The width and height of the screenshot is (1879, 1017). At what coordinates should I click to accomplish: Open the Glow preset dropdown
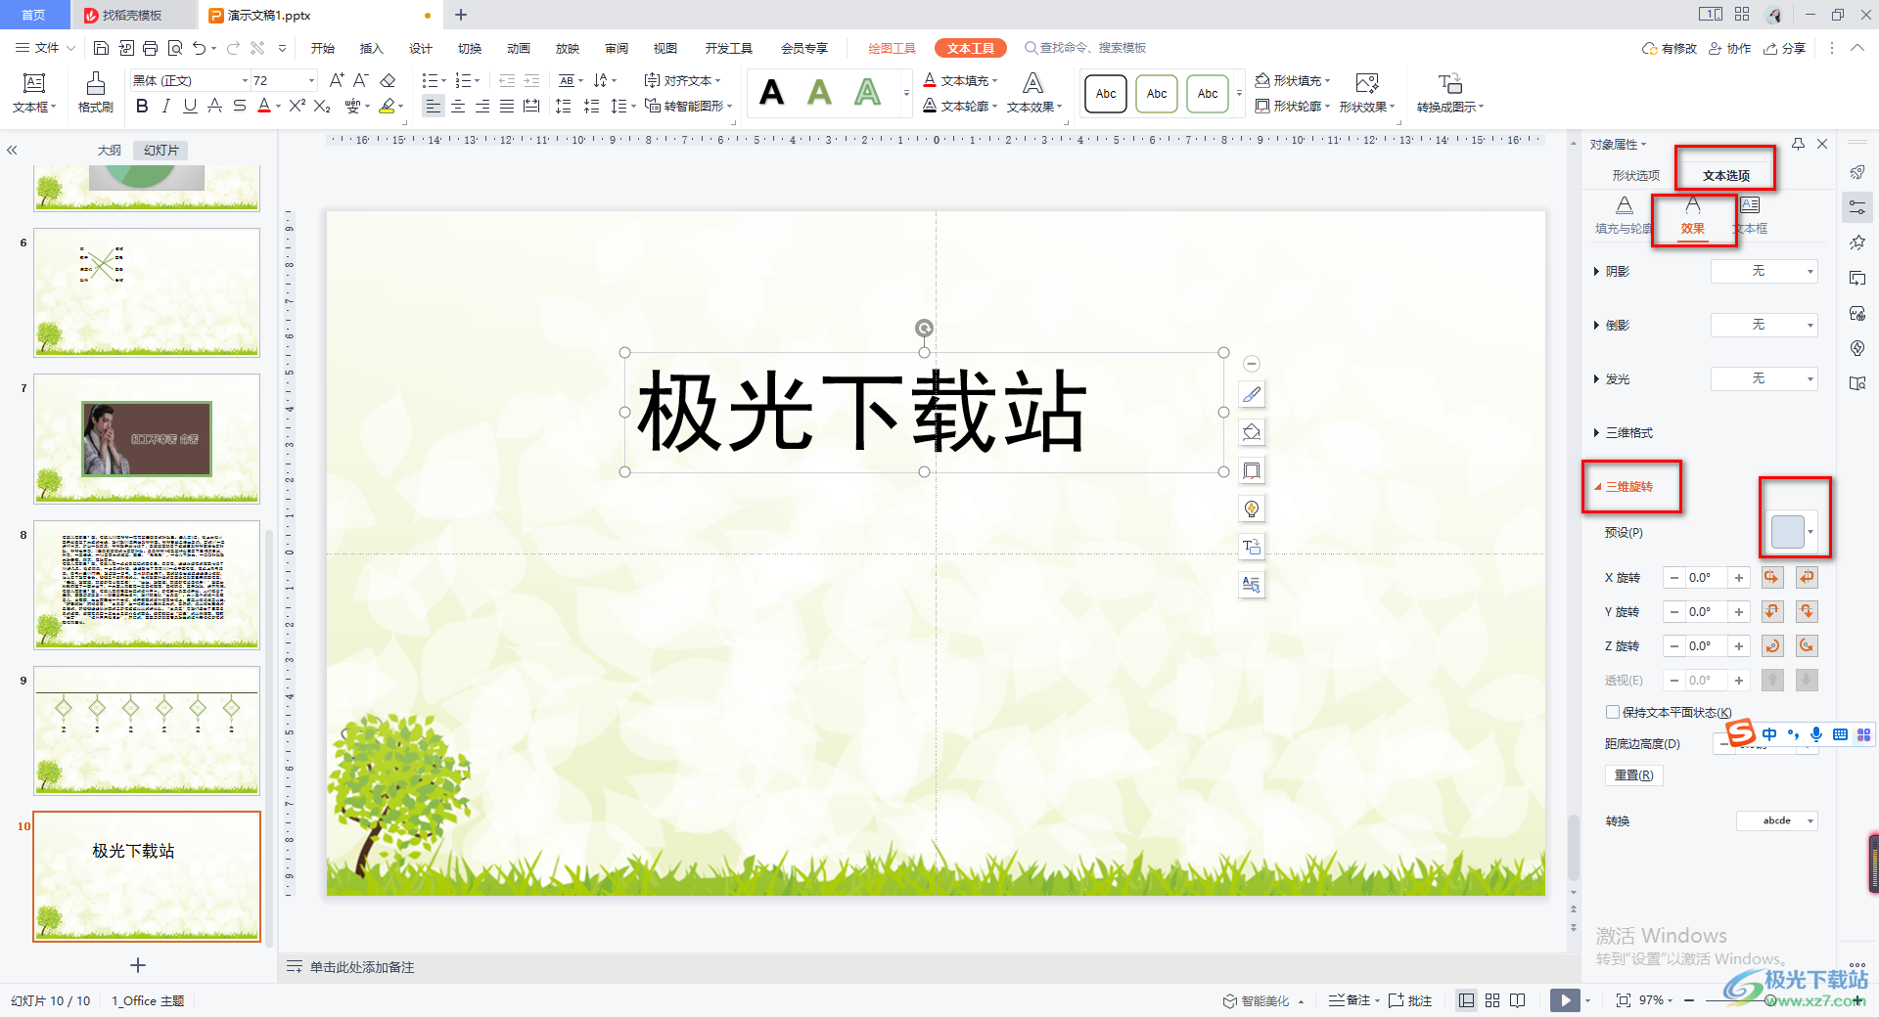1764,378
